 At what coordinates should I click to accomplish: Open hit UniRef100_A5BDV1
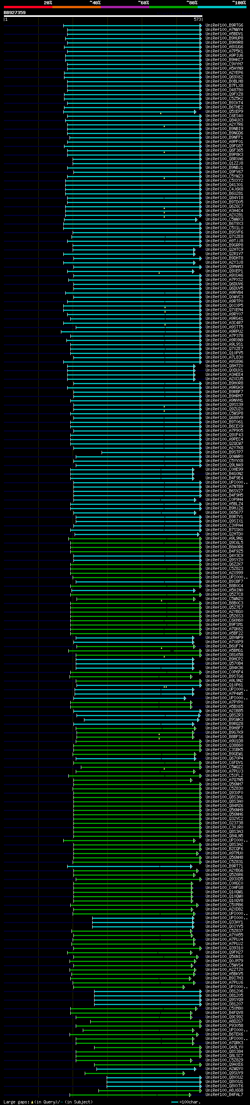click(224, 34)
